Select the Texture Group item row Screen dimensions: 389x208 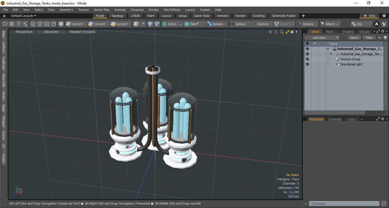344,59
